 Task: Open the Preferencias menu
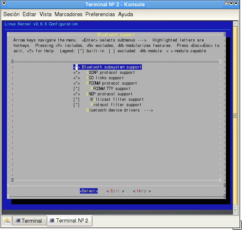tap(100, 14)
